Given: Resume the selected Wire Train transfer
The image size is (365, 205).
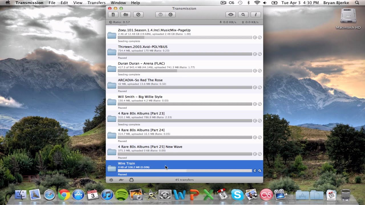Looking at the screenshot, I should (x=255, y=171).
